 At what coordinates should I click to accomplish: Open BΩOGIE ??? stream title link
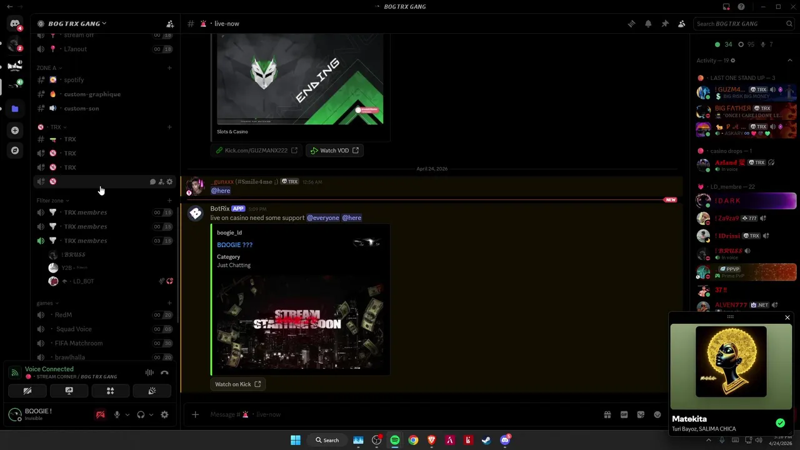click(x=235, y=245)
